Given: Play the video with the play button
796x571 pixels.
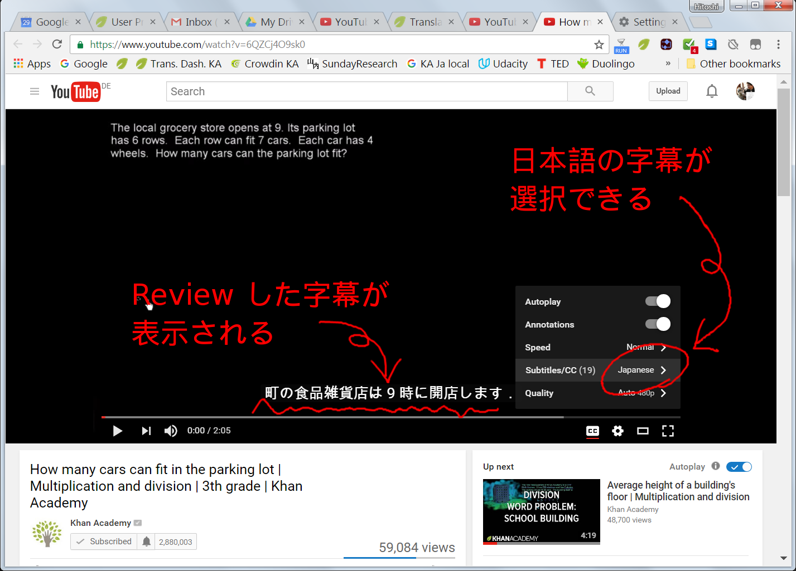Looking at the screenshot, I should click(118, 431).
